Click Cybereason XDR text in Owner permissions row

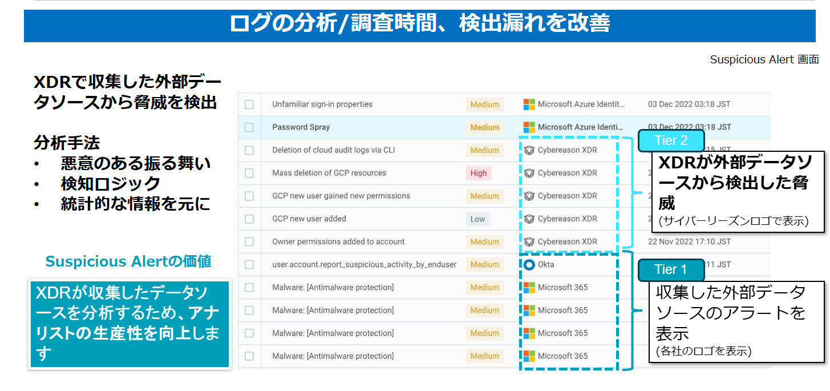tap(568, 241)
